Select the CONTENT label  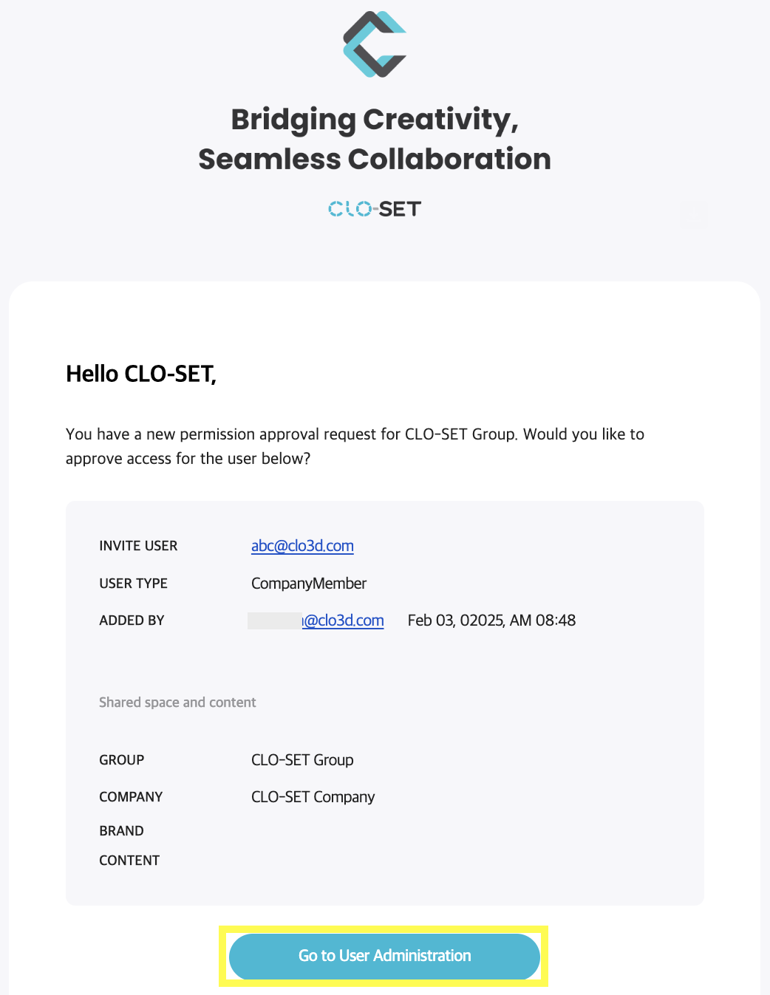129,861
